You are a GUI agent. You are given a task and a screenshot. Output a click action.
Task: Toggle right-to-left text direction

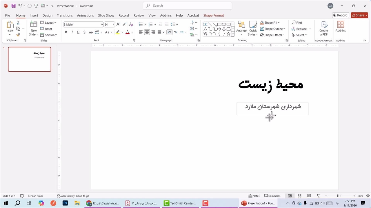pos(170,32)
